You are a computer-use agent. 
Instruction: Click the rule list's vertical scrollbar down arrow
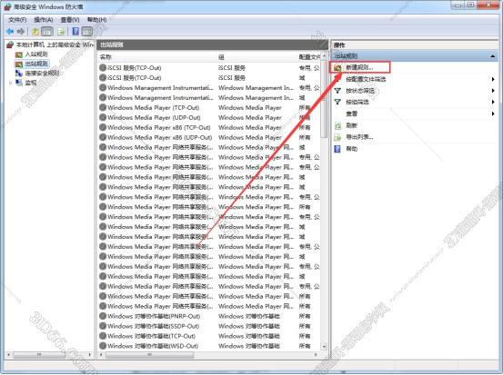pos(324,346)
